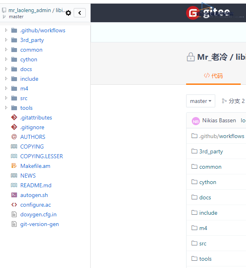The height and width of the screenshot is (268, 246).
Task: Open autogen.sh in the sidebar tree
Action: point(34,195)
